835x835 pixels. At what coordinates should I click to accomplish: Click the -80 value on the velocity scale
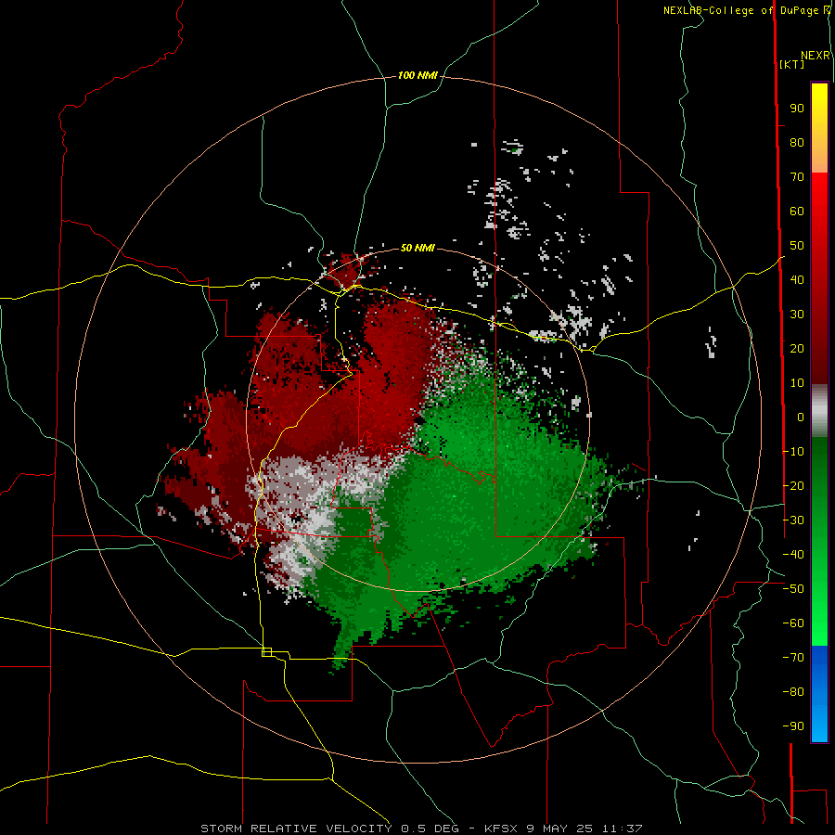(x=793, y=692)
